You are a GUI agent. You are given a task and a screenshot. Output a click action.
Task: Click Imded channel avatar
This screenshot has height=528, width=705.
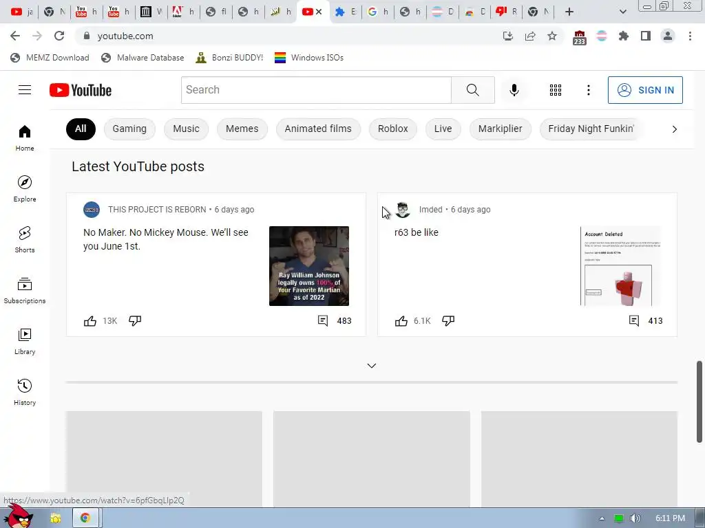[x=402, y=210]
